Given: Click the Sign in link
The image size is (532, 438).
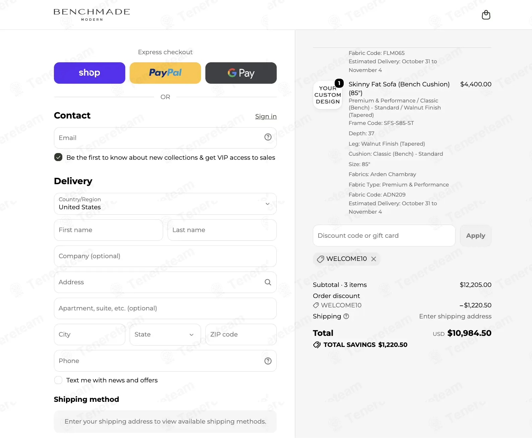Looking at the screenshot, I should [266, 117].
